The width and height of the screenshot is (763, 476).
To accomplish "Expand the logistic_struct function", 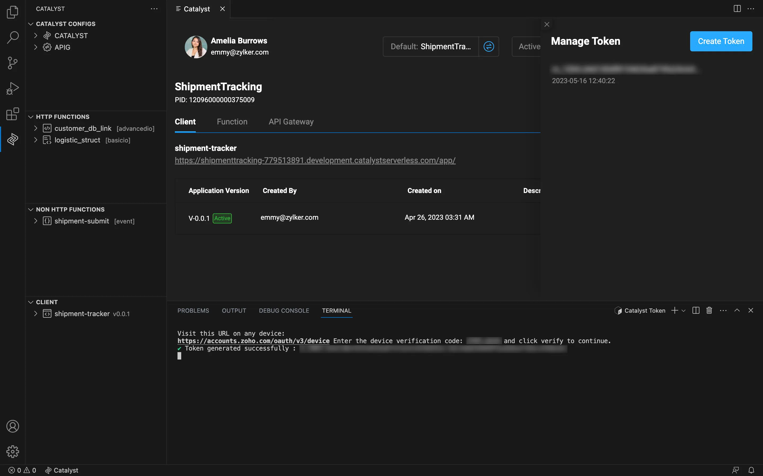I will pos(36,140).
